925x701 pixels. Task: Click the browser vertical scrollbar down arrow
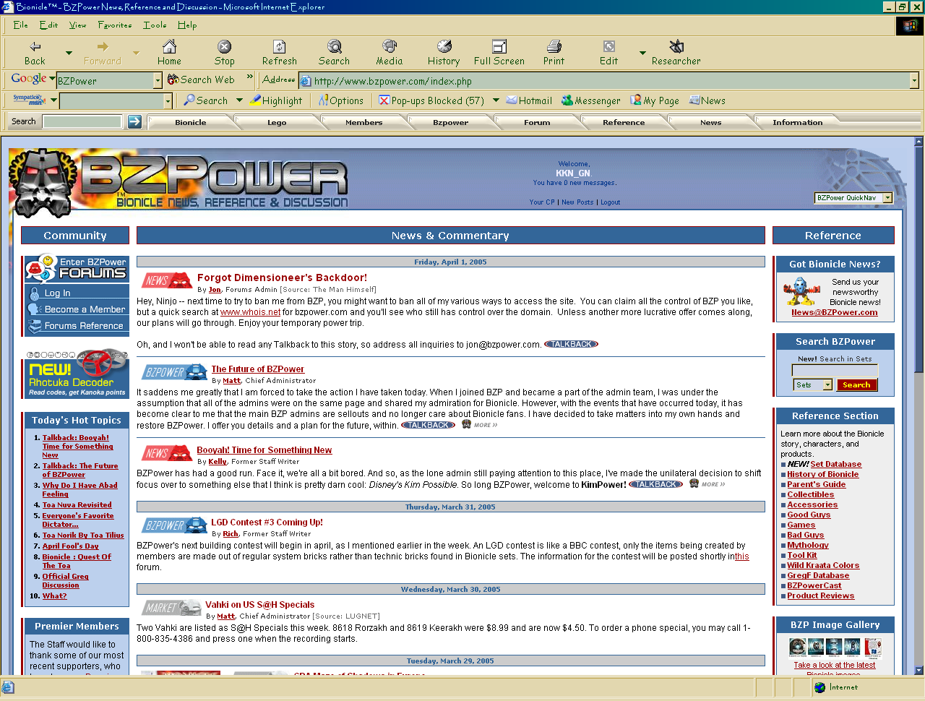[x=918, y=670]
